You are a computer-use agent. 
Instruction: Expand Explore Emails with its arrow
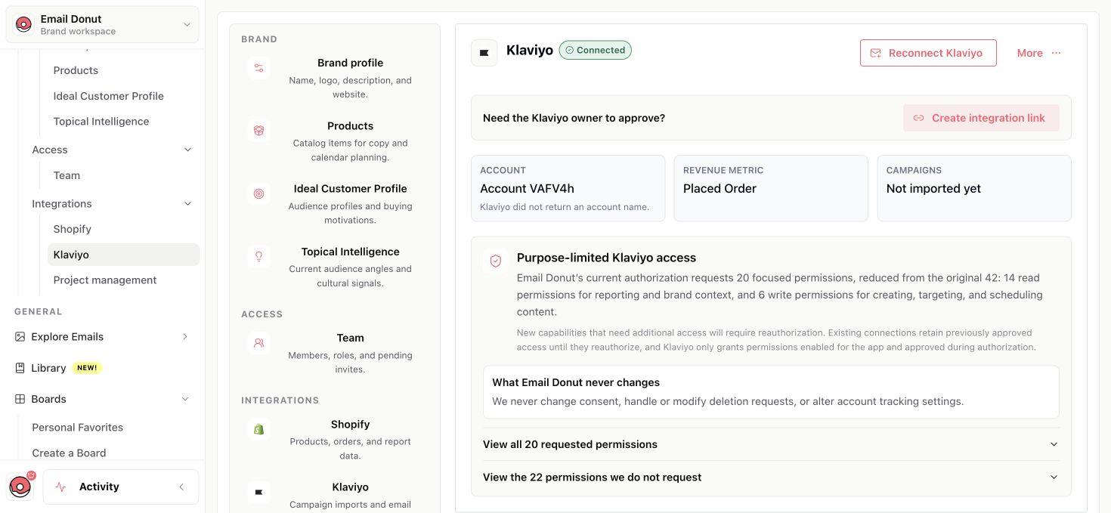[x=185, y=337]
